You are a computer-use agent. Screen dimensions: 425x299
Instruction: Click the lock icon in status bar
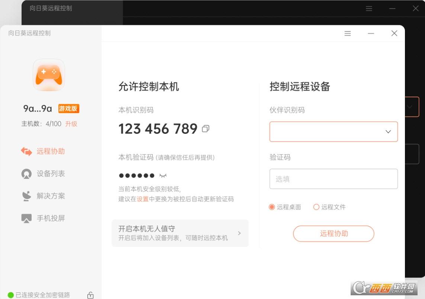point(90,295)
